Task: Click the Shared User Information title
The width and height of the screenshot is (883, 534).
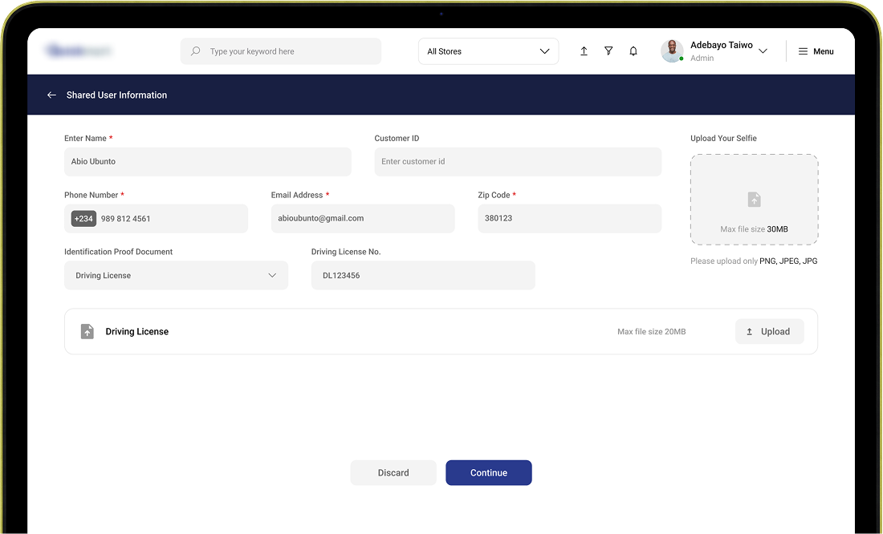Action: (116, 95)
